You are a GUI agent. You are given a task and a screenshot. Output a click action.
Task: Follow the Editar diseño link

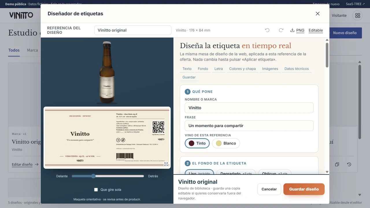[25, 164]
